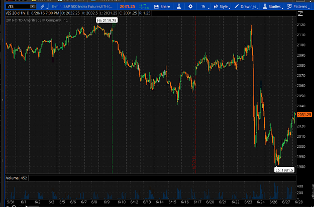Click the pencil icon beside Drawings
314x207 pixels.
pyautogui.click(x=237, y=7)
